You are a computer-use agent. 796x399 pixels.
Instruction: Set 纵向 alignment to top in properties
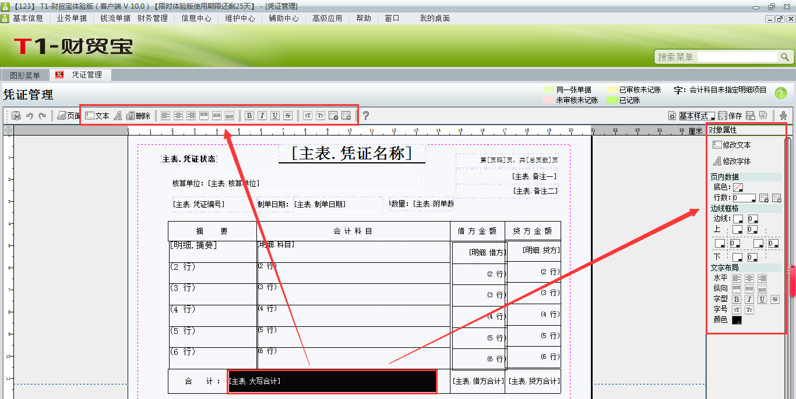click(x=737, y=288)
